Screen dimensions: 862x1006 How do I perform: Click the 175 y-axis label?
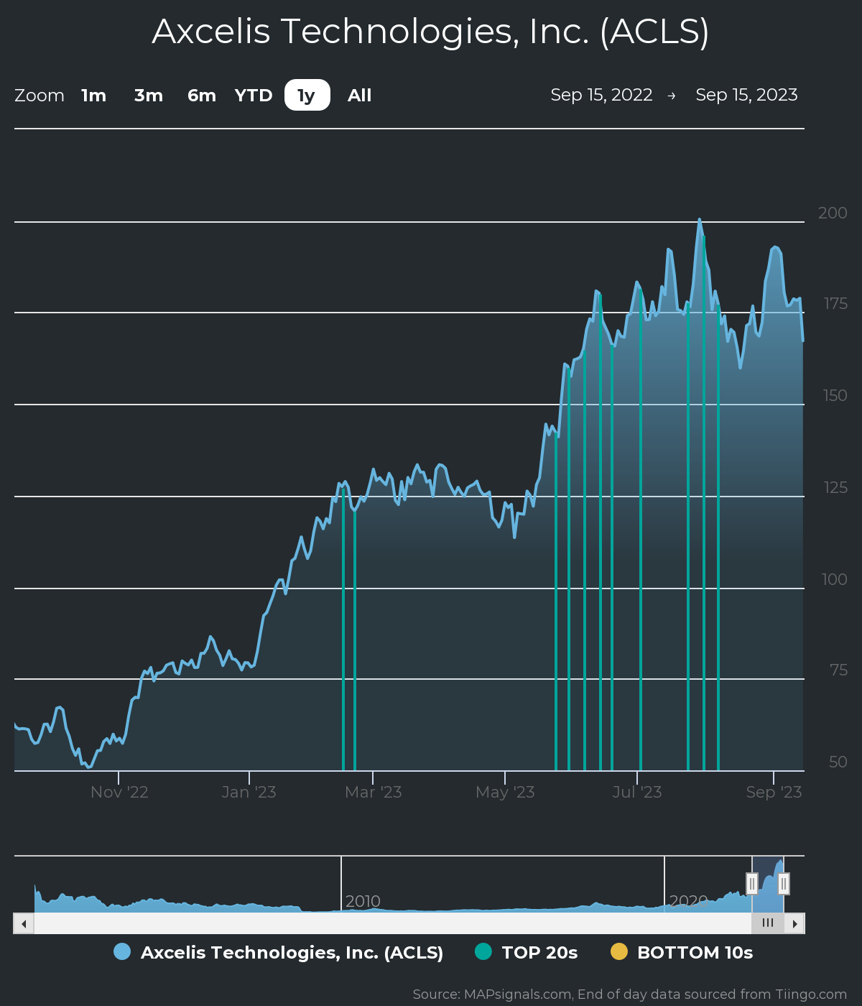point(835,304)
